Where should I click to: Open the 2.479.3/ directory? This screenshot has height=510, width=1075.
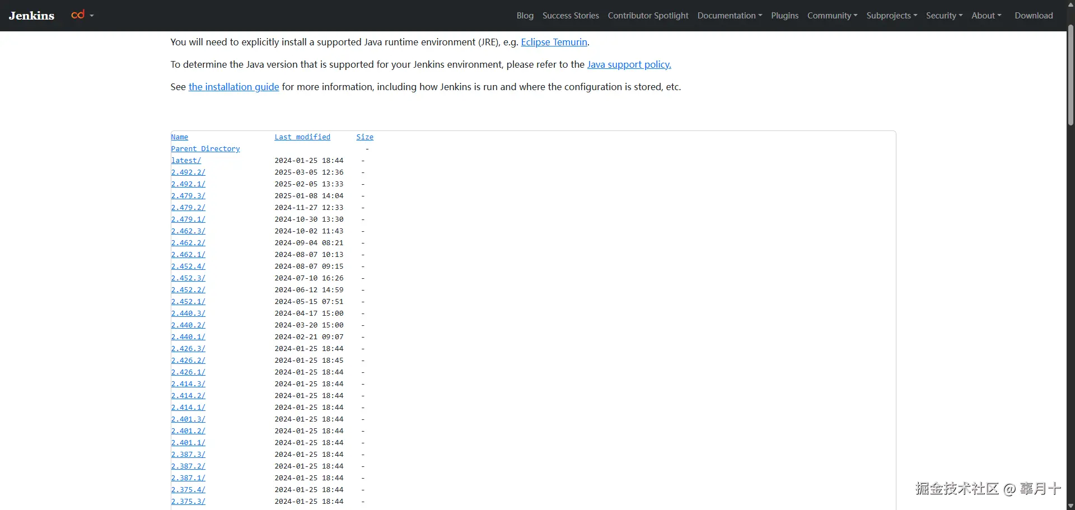[x=188, y=196]
